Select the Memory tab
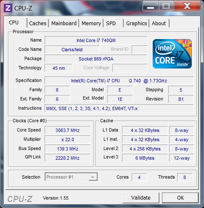Viewport: 204px width, 208px height. (x=91, y=23)
